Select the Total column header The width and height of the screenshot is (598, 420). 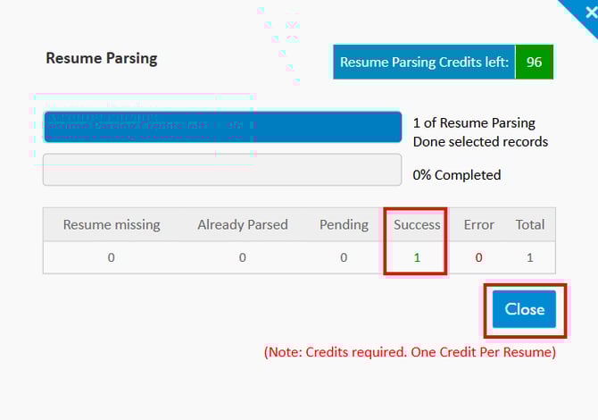click(530, 224)
